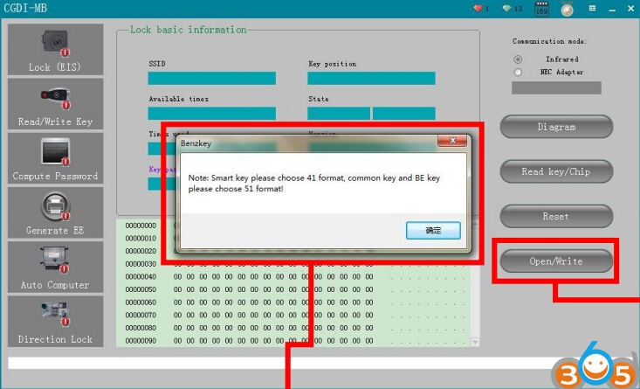Viewport: 640px width, 389px height.
Task: Click the Diagram button
Action: pyautogui.click(x=556, y=127)
